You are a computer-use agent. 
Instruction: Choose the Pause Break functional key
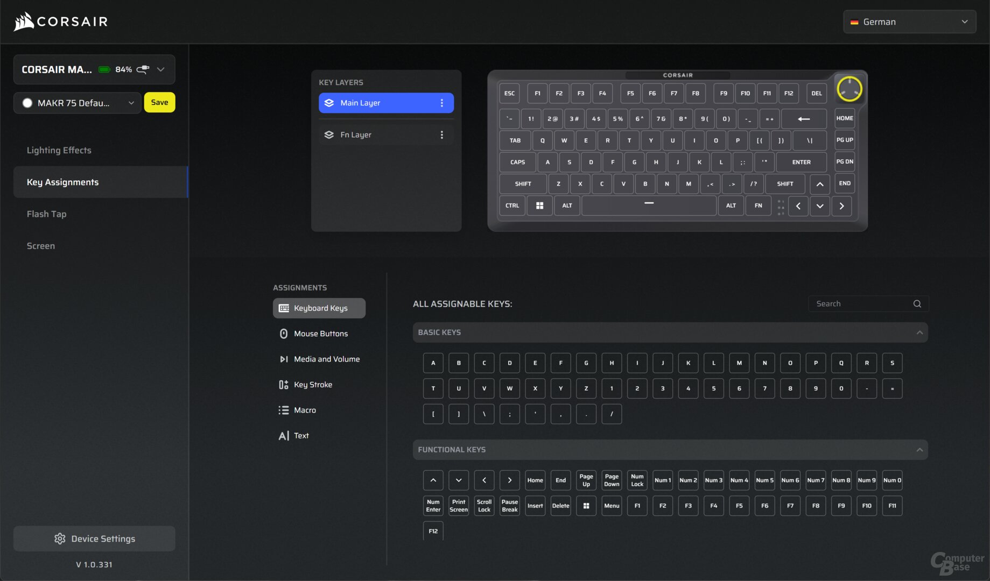point(510,506)
